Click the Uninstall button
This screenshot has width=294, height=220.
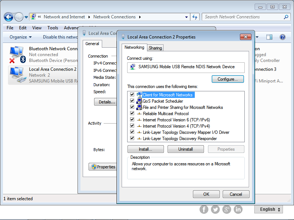coord(186,149)
